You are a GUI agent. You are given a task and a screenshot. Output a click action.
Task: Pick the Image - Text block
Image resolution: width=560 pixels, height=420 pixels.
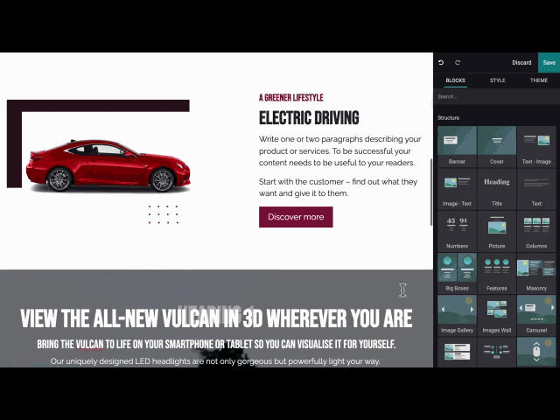(x=457, y=187)
